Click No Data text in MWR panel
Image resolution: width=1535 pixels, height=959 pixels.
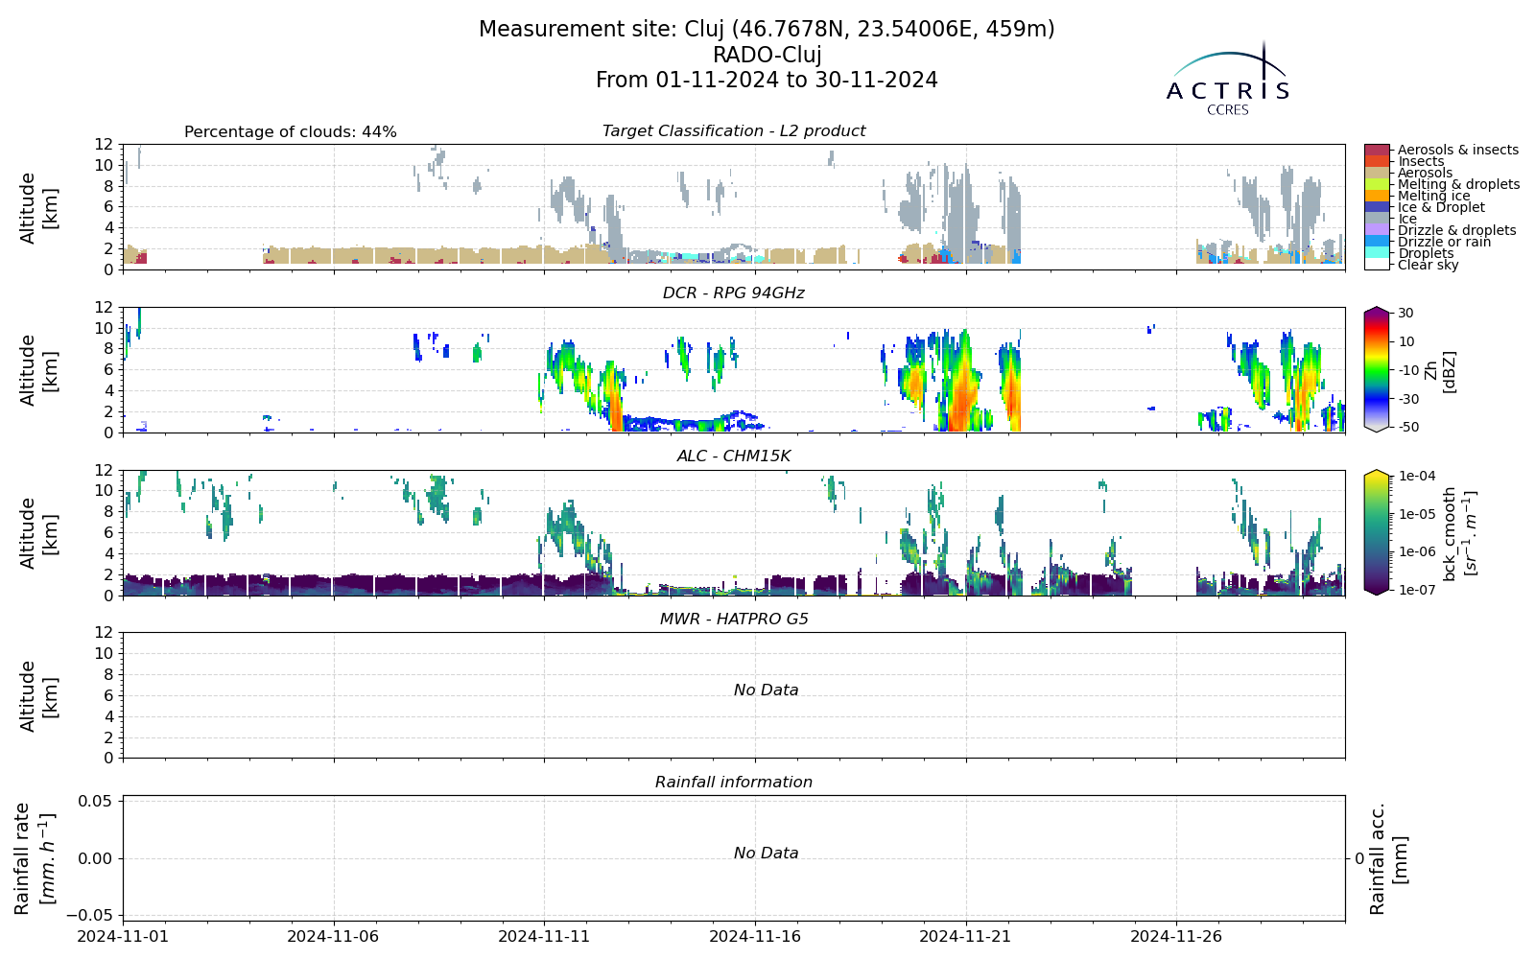coord(766,690)
